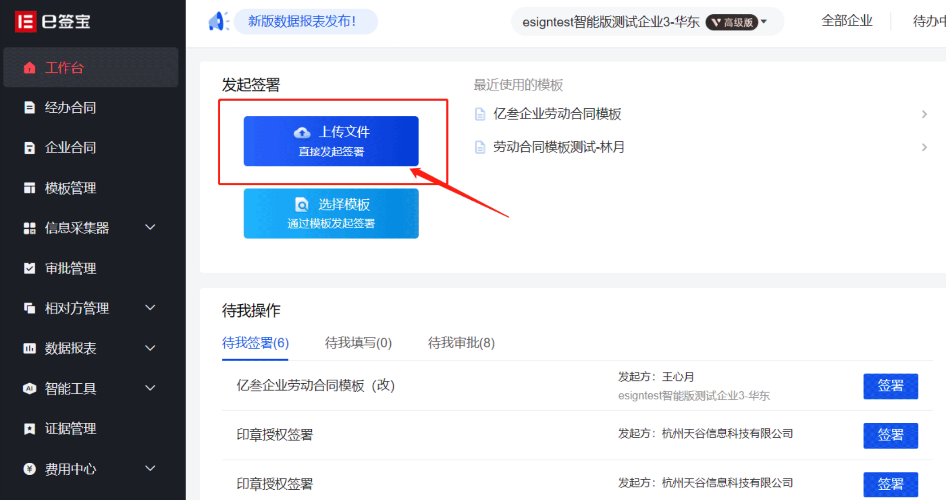Expand the 数据报表 submenu chevron
This screenshot has width=946, height=500.
pyautogui.click(x=151, y=348)
